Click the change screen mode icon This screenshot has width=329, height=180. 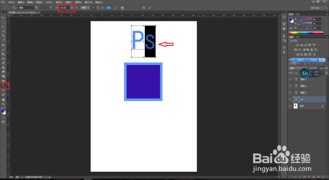click(3, 122)
